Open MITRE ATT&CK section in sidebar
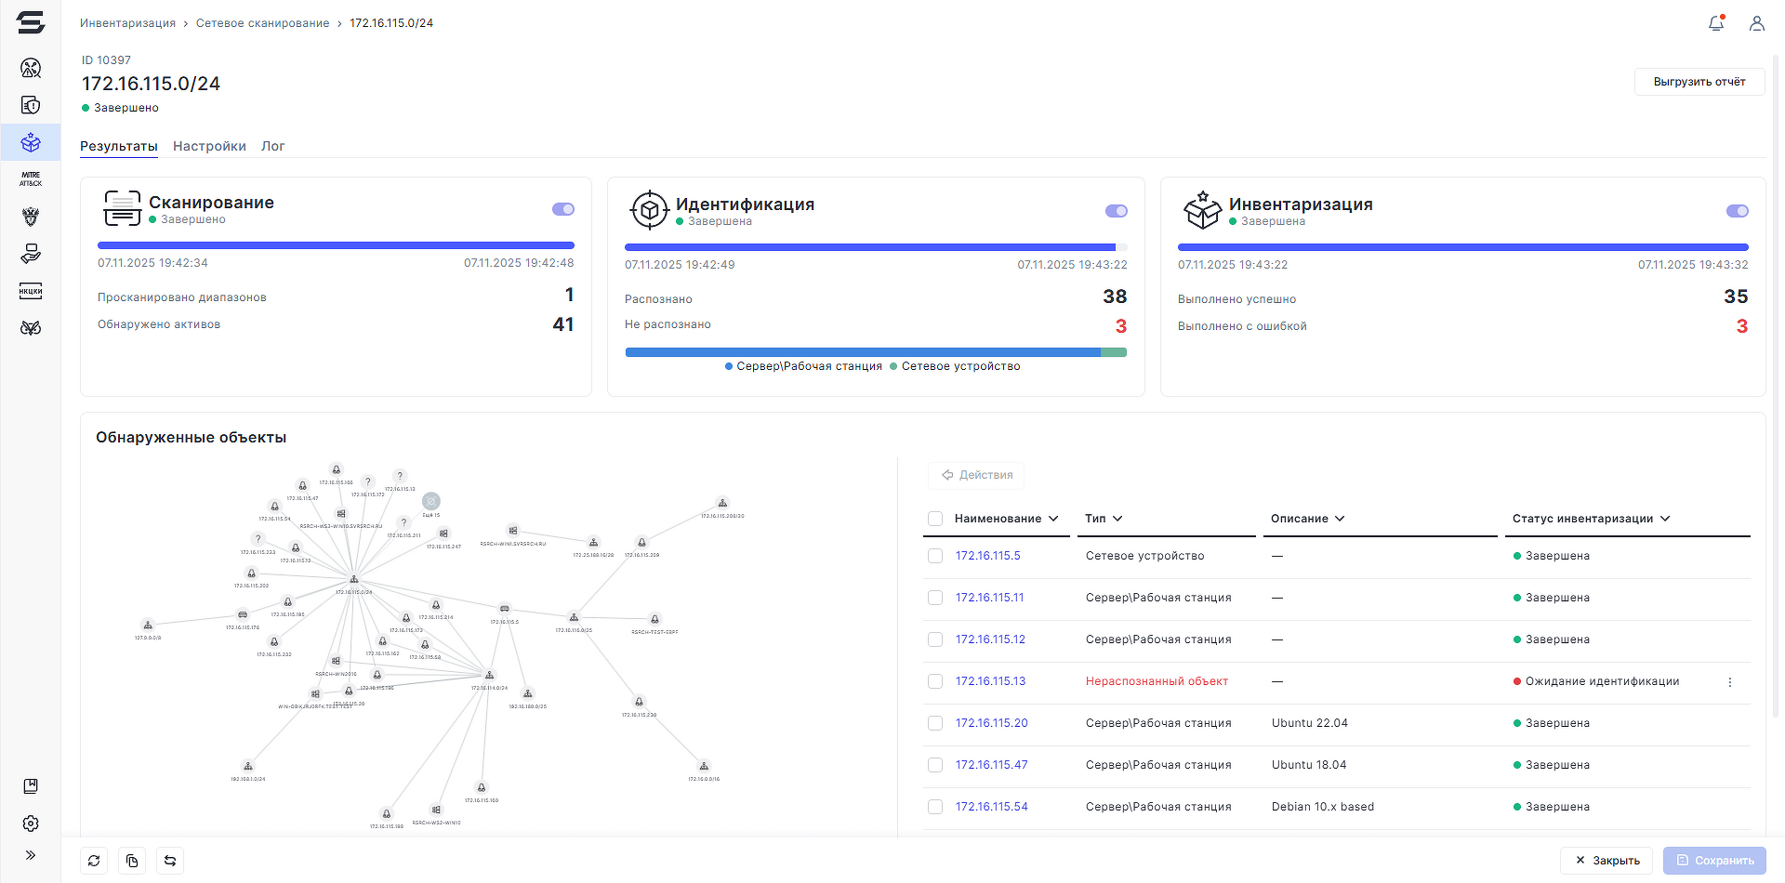 coord(31,179)
